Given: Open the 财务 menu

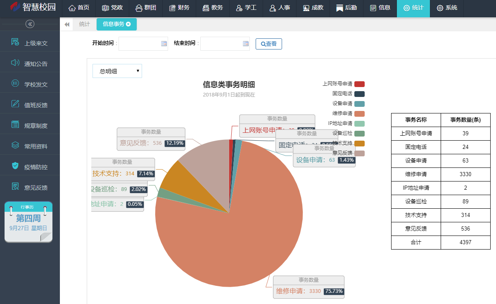Looking at the screenshot, I should [179, 8].
